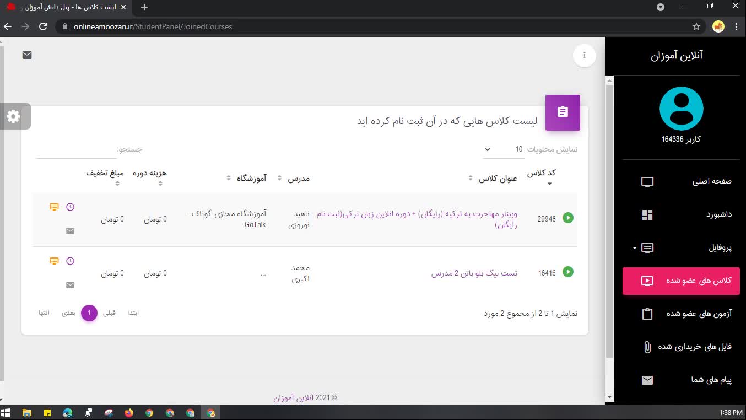Open فایل های خریداری شده in the sidebar
Screen dimensions: 746x420
tap(682, 347)
